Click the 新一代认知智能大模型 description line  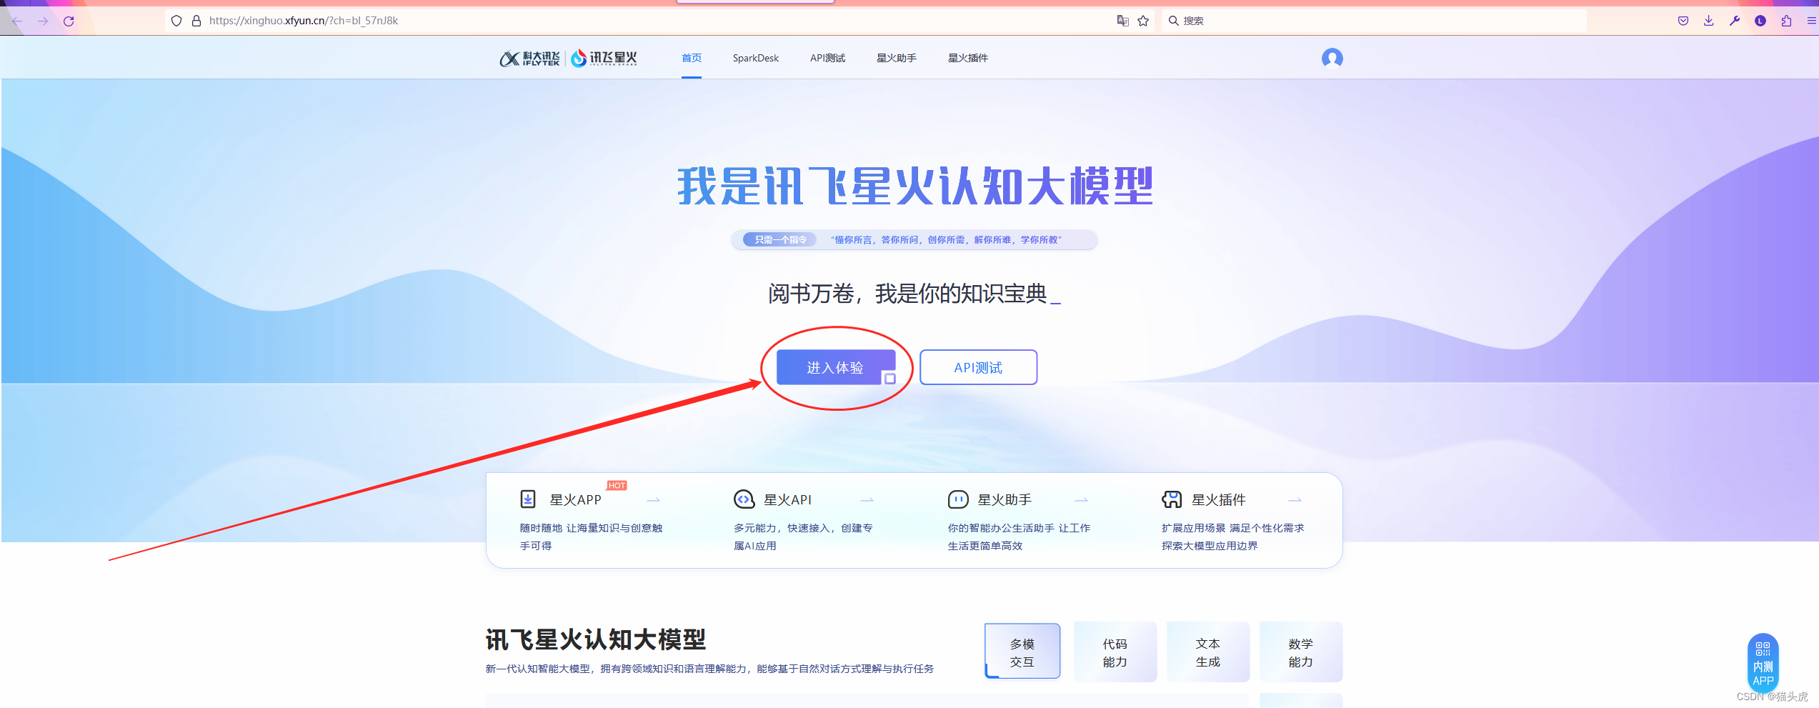pyautogui.click(x=709, y=669)
